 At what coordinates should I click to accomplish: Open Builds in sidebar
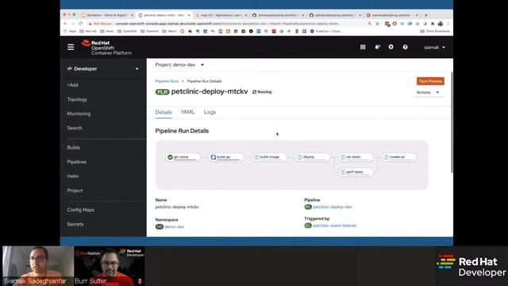(74, 148)
